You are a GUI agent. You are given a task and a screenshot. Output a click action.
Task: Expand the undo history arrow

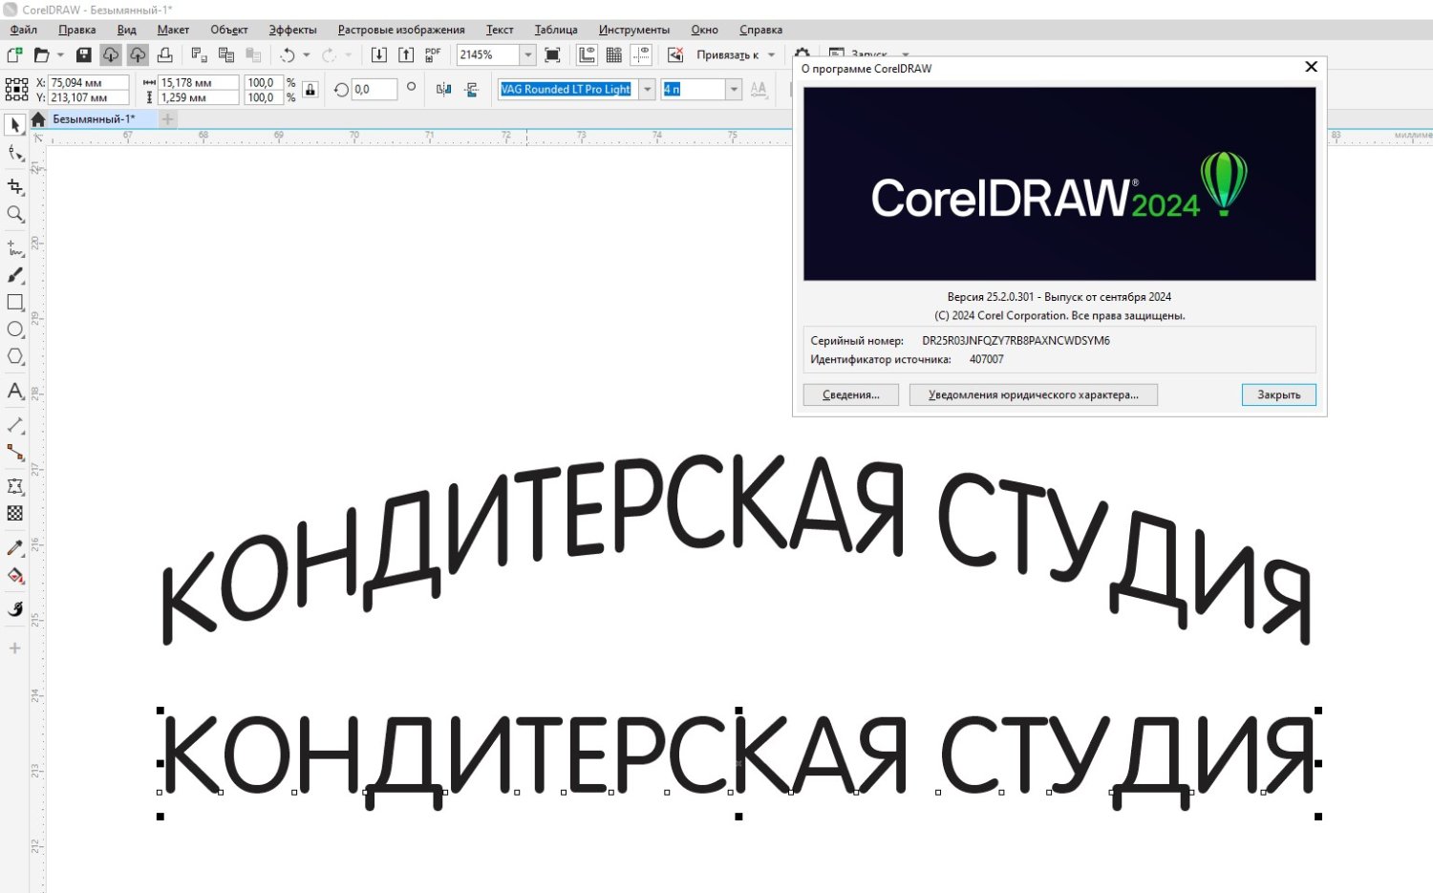[x=307, y=55]
